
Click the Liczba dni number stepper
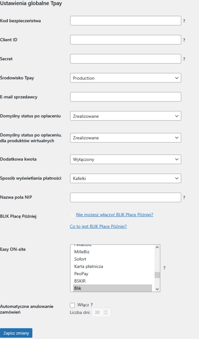coord(106,312)
